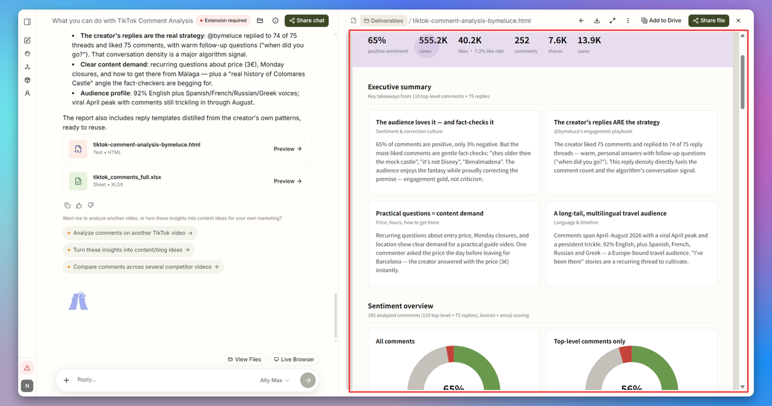Expand the file viewer to fullscreen
This screenshot has height=406, width=772.
pos(612,21)
